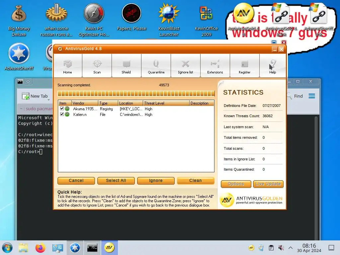Open the Options button in Statistics panel

(x=236, y=184)
